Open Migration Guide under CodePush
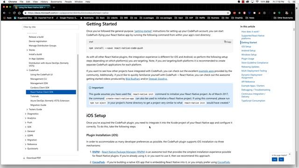This screenshot has width=299, height=168. [x=38, y=105]
